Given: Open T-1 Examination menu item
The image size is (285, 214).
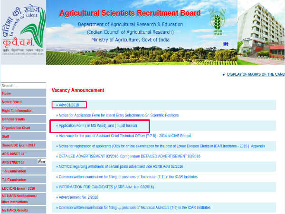Looking at the screenshot, I should [x=23, y=180].
